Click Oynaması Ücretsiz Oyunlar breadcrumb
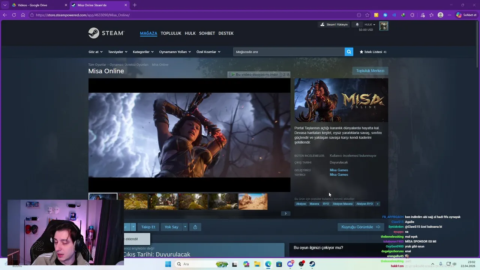The image size is (480, 270). click(129, 64)
